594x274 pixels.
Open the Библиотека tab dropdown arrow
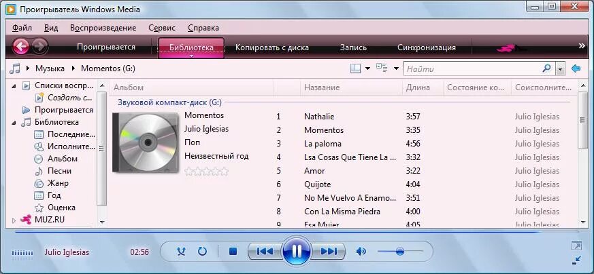point(191,56)
